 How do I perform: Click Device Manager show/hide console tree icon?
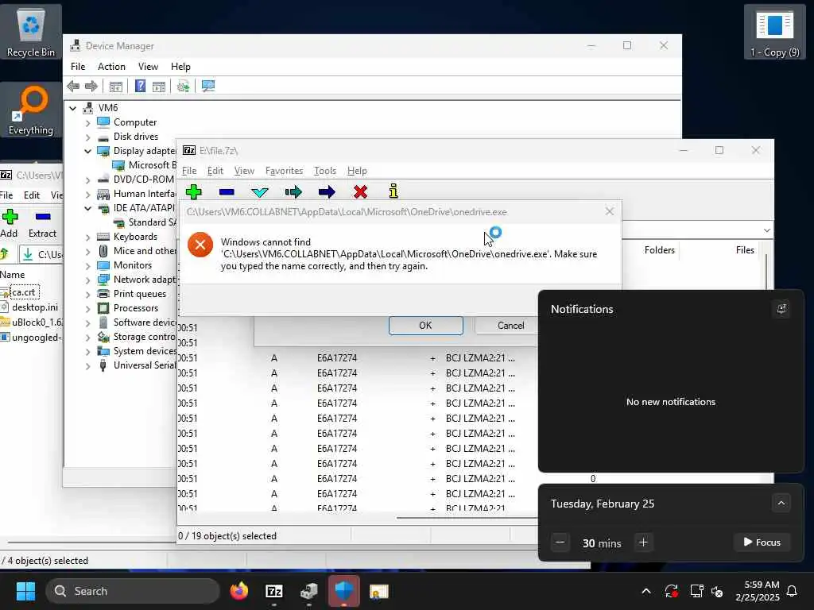pyautogui.click(x=116, y=86)
